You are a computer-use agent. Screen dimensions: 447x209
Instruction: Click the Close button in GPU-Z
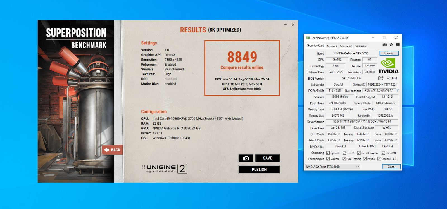click(391, 167)
